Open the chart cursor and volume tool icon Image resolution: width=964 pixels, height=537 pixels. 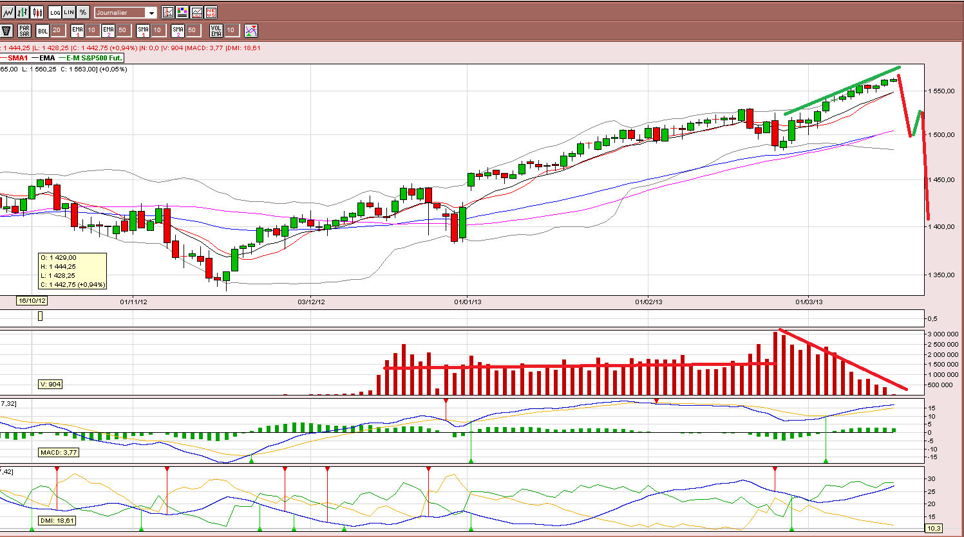point(168,12)
